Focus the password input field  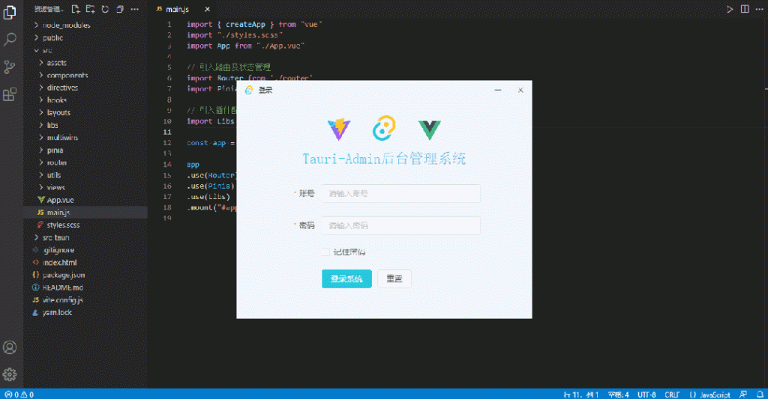point(401,225)
